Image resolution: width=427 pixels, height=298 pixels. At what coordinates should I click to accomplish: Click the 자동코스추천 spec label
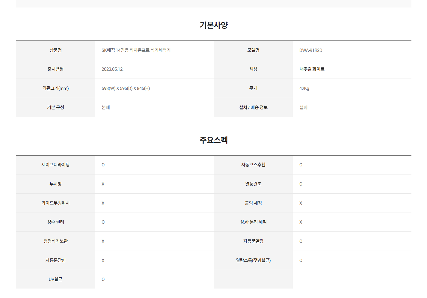click(x=253, y=165)
